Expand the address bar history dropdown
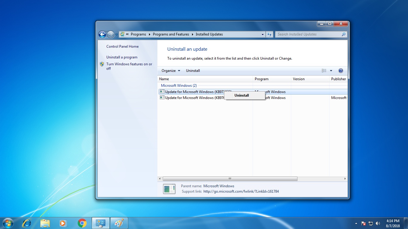Viewport: 408px width, 229px height. [x=262, y=34]
